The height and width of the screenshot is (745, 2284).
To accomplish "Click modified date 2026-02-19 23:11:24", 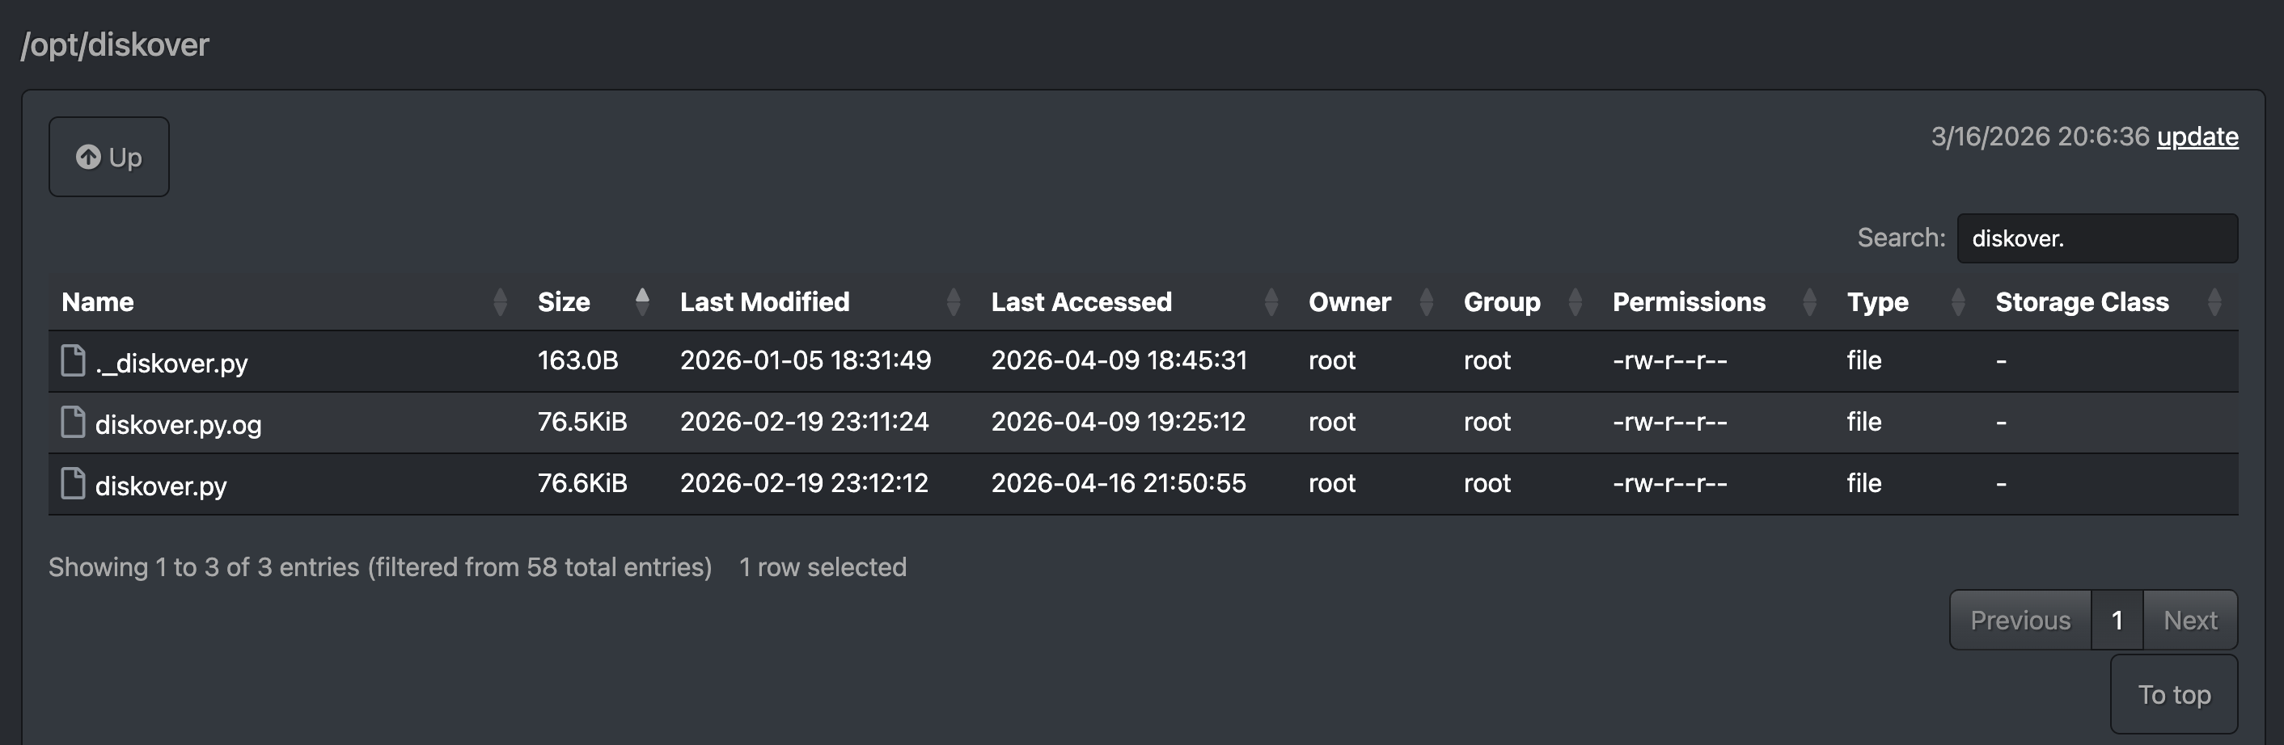I will click(x=804, y=422).
